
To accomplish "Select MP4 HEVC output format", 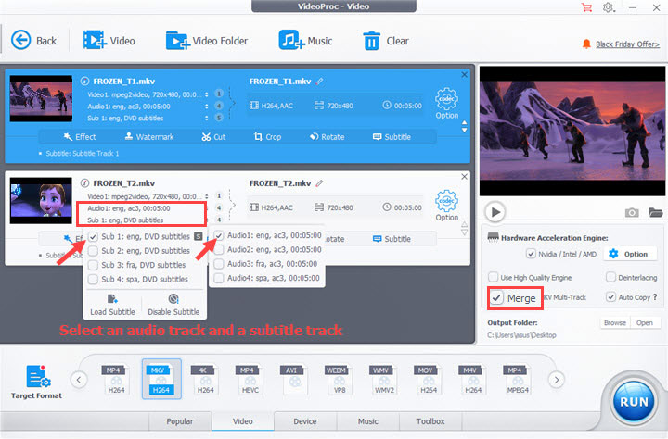I will click(x=250, y=379).
